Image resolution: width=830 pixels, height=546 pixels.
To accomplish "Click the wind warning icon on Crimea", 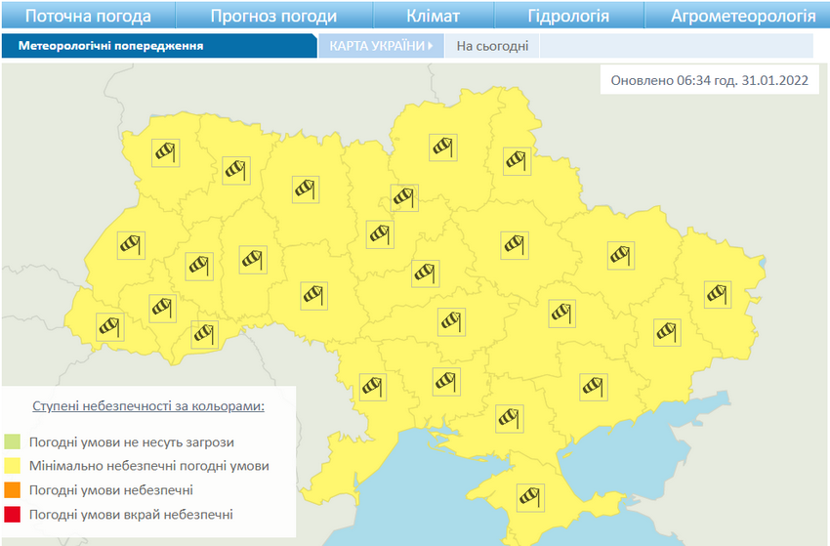I will pos(530,498).
